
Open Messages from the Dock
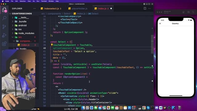pyautogui.click(x=96, y=108)
